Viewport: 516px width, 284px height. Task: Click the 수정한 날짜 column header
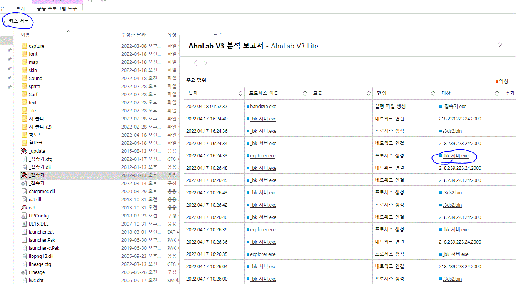tap(134, 35)
